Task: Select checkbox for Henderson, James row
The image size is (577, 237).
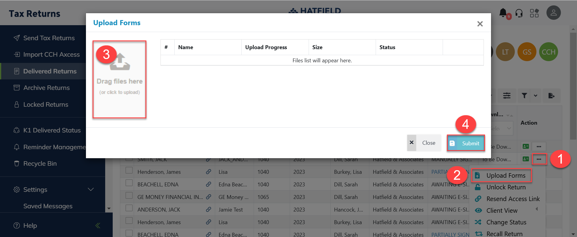Action: tap(129, 170)
